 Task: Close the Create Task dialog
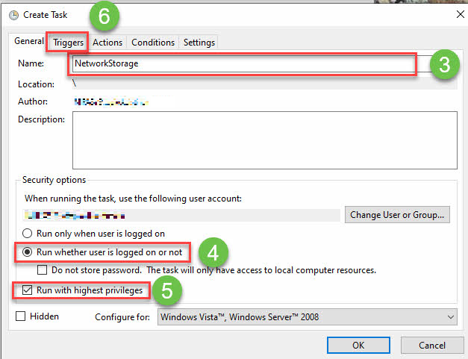461,14
